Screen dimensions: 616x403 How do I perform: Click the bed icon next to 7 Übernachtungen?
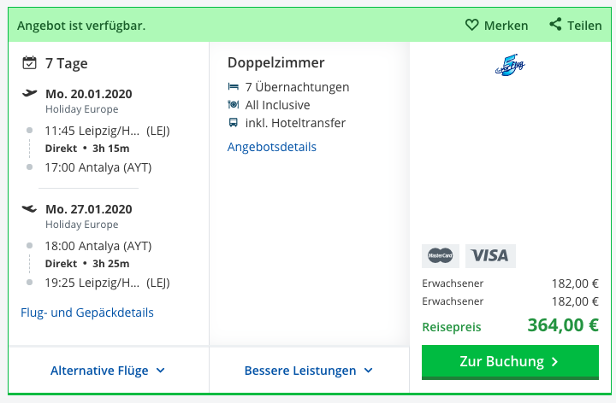point(234,86)
